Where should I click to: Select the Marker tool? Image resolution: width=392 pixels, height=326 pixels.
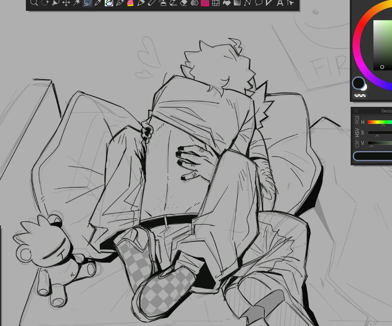141,3
